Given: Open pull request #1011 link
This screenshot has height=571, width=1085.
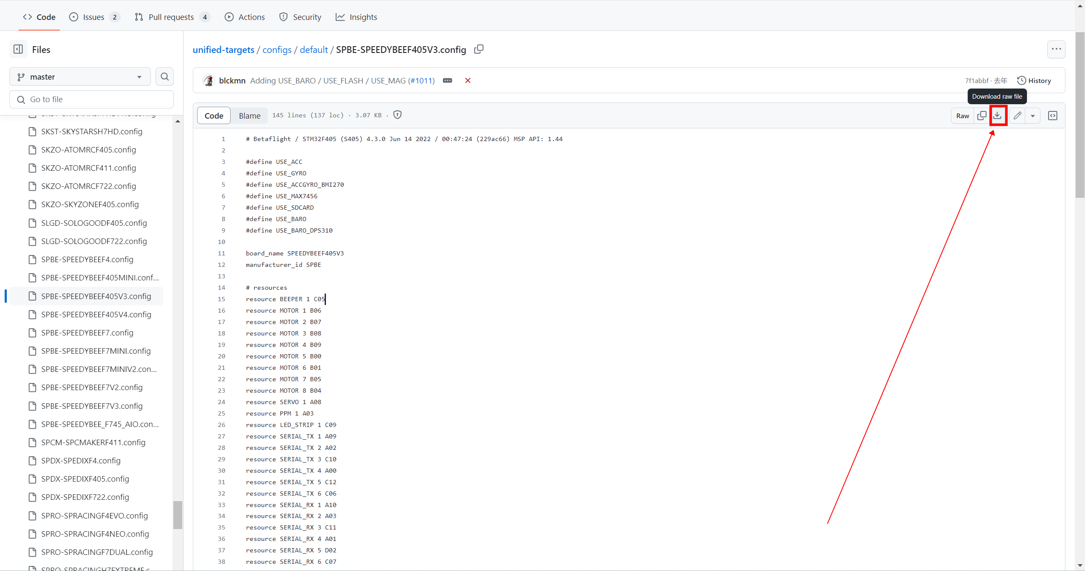Looking at the screenshot, I should coord(421,80).
